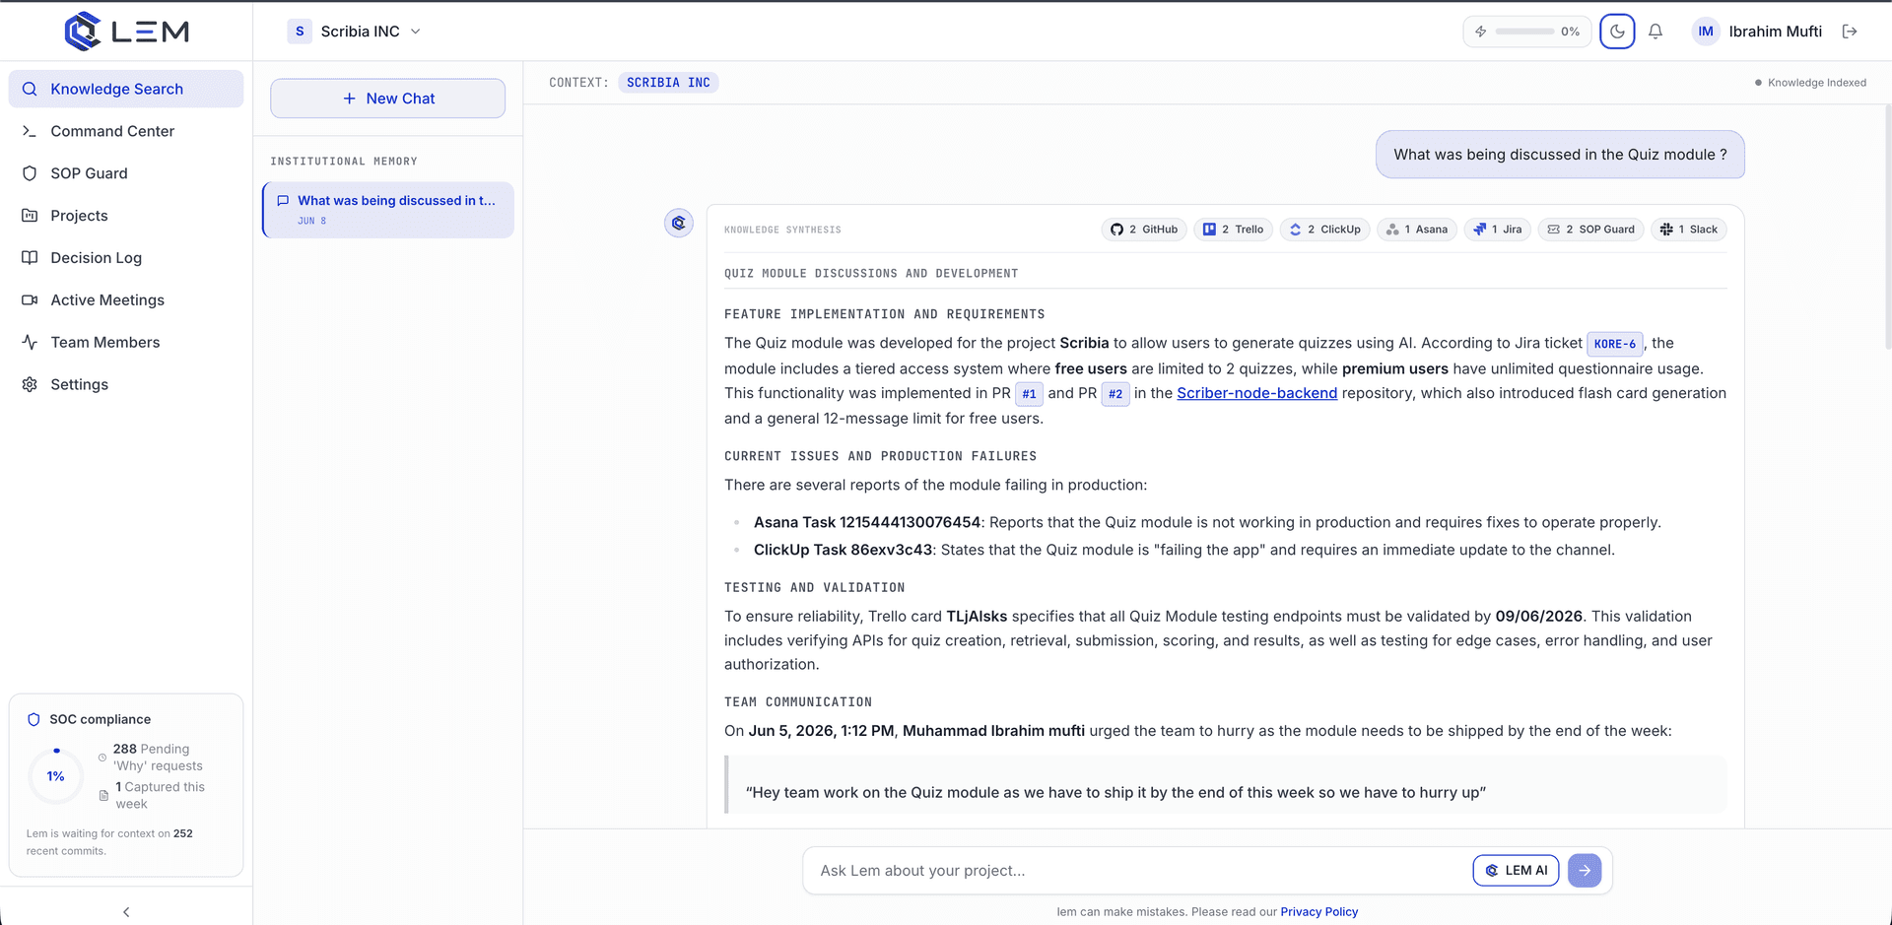The height and width of the screenshot is (925, 1892).
Task: Click the LEM AI mode button
Action: (1516, 871)
